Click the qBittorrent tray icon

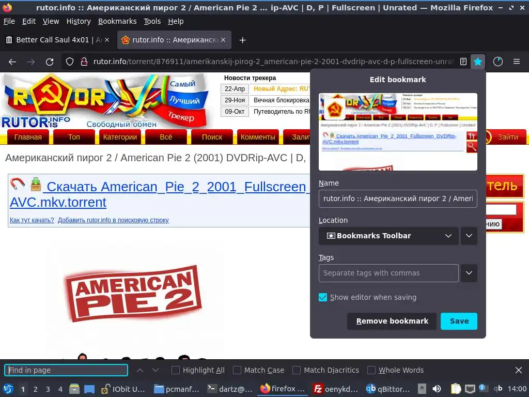click(x=498, y=389)
